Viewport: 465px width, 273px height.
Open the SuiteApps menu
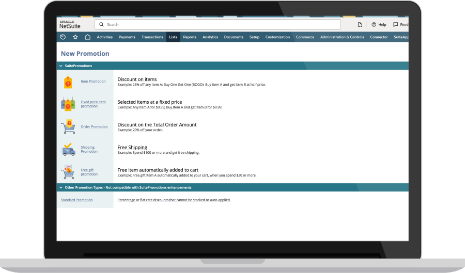coord(401,37)
